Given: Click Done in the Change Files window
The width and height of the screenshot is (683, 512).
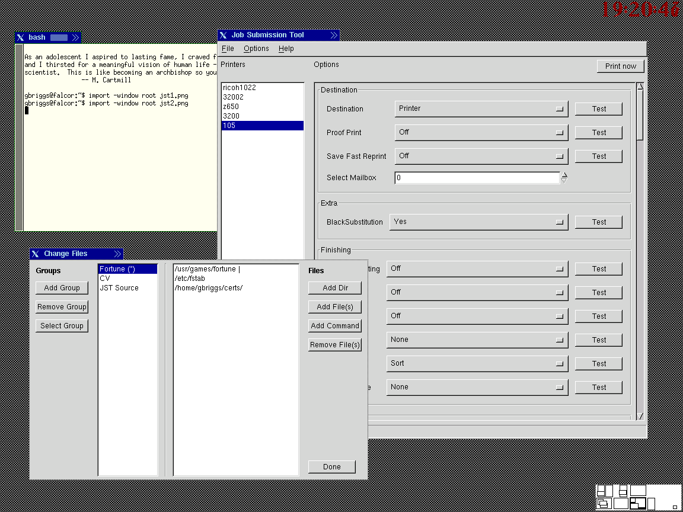Looking at the screenshot, I should pyautogui.click(x=331, y=466).
